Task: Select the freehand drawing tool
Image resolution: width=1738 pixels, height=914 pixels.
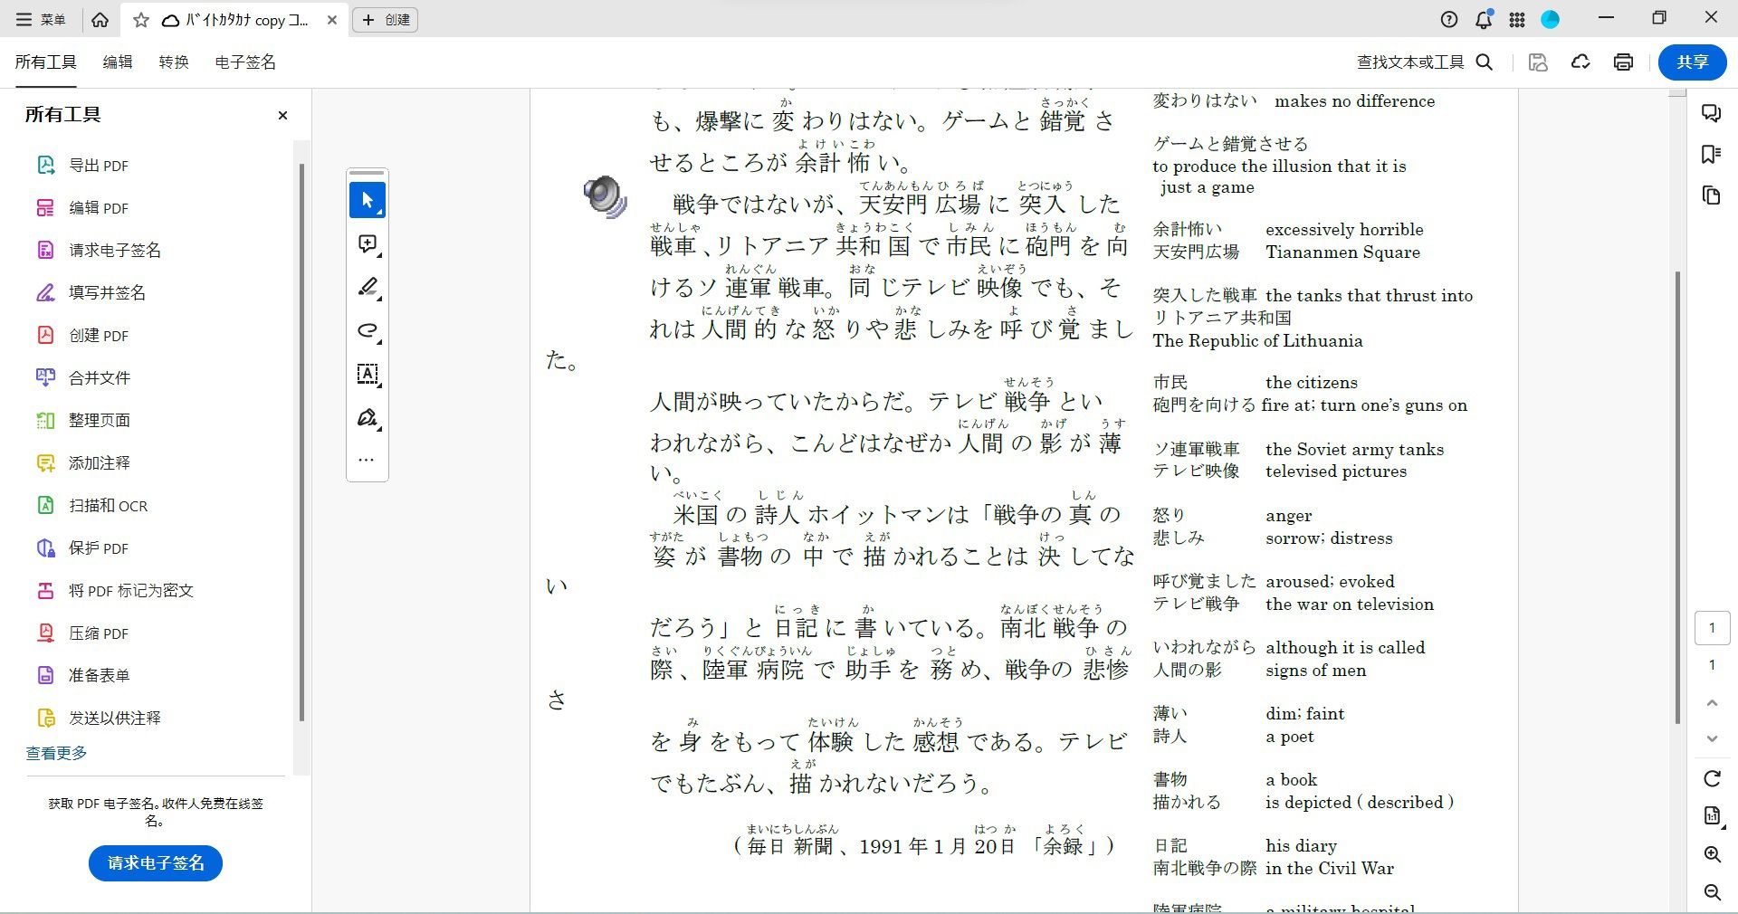Action: click(x=367, y=331)
